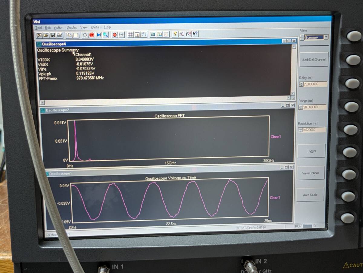Click the open folder toolbar icon

tap(46, 35)
